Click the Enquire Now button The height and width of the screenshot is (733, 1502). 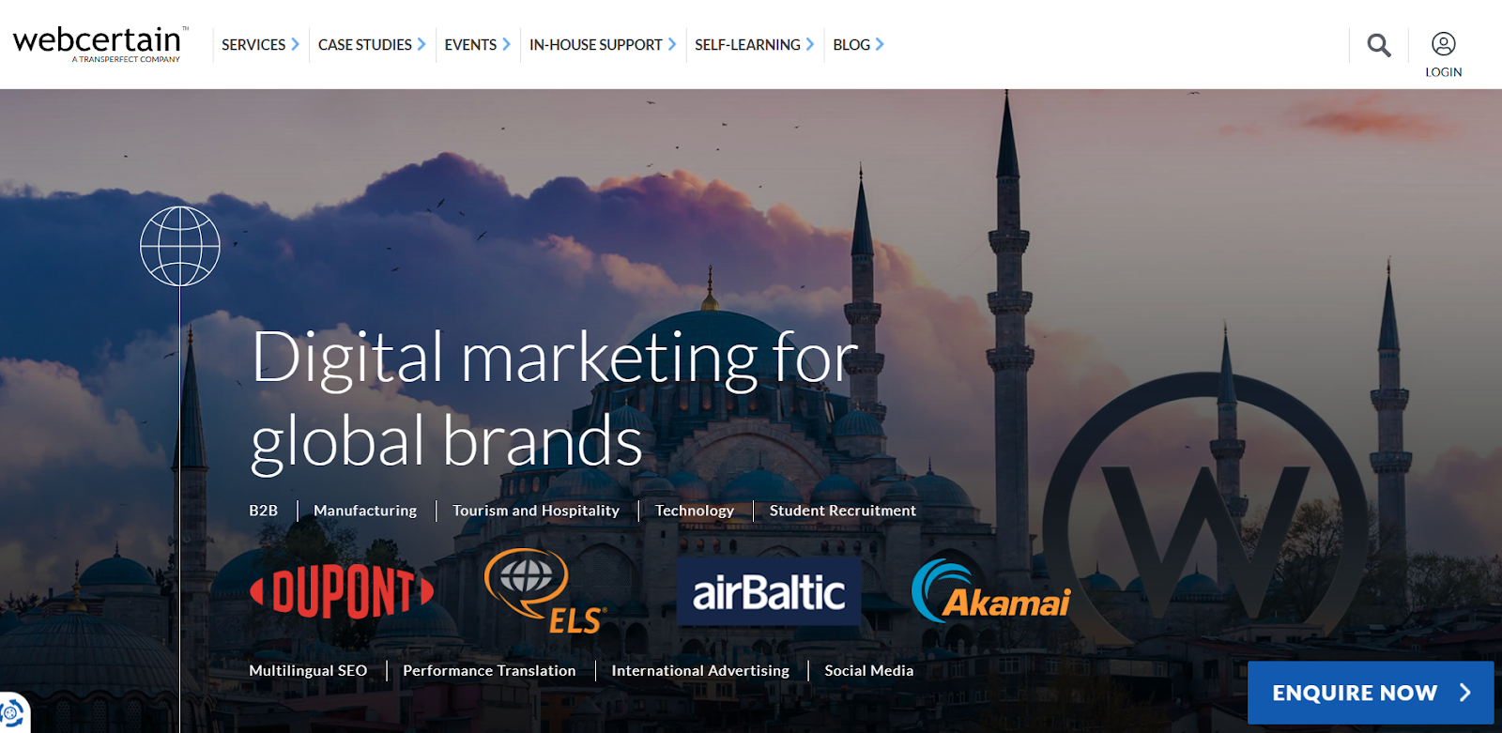1371,693
